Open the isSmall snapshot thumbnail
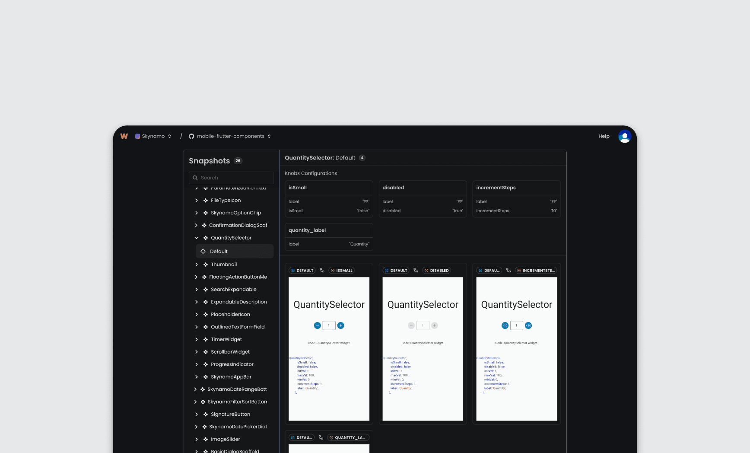Image resolution: width=750 pixels, height=453 pixels. (x=329, y=349)
